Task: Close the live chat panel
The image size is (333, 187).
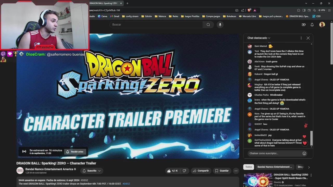Action: (x=308, y=38)
